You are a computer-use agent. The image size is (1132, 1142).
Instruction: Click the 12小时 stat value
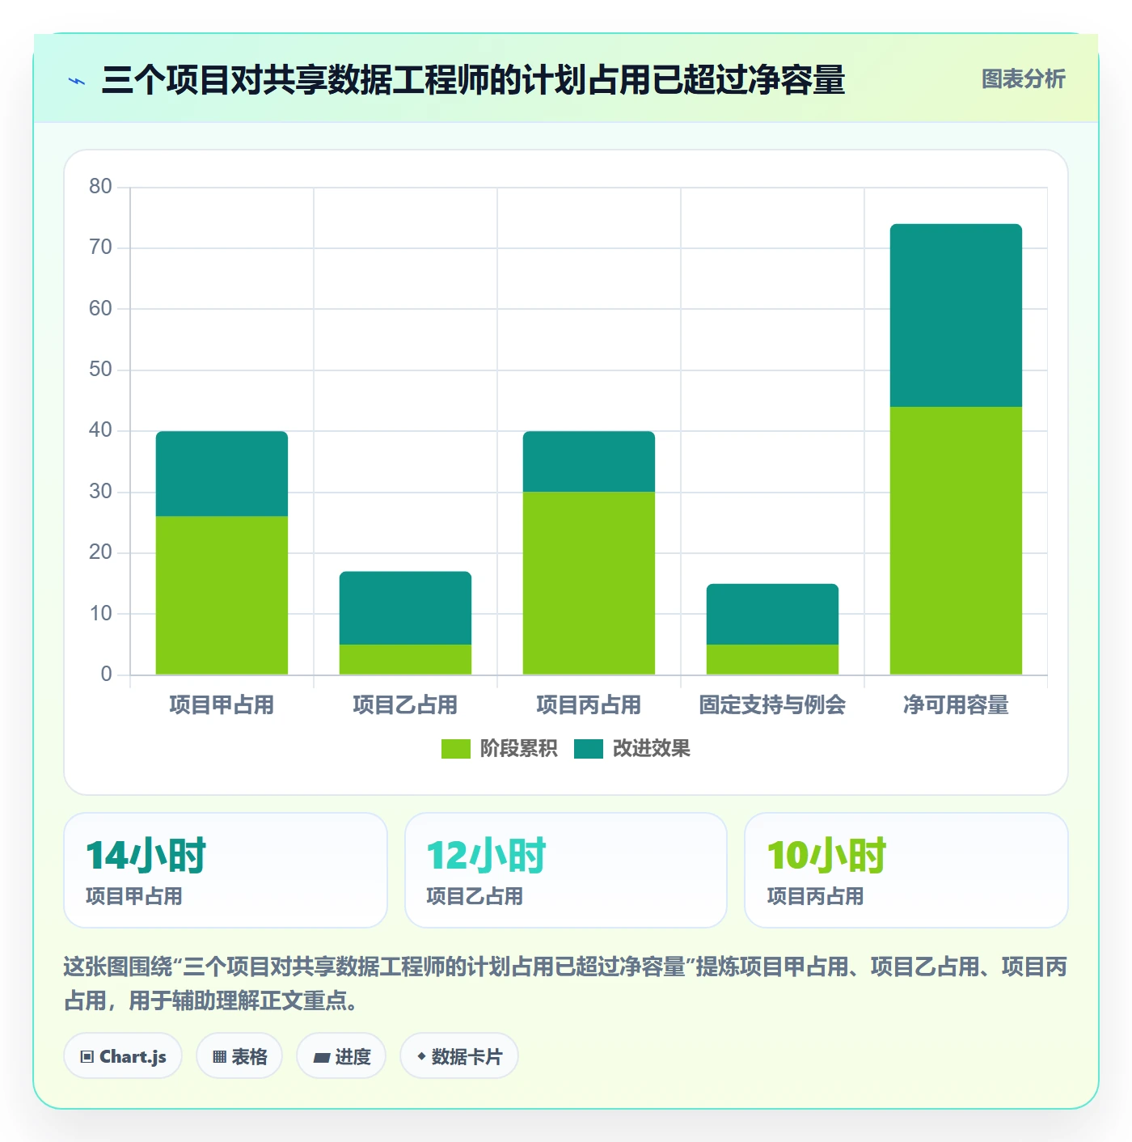[x=487, y=856]
